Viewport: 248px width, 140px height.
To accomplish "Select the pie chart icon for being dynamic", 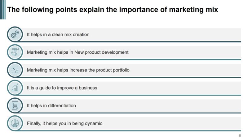I will (x=15, y=123).
